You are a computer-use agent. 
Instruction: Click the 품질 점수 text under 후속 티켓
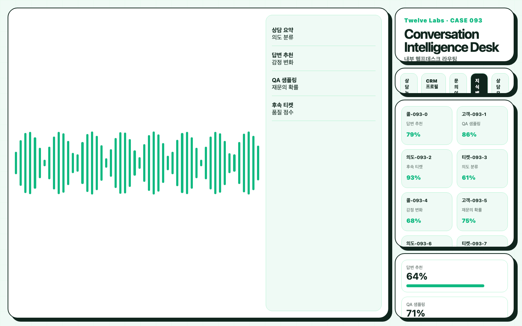(283, 112)
